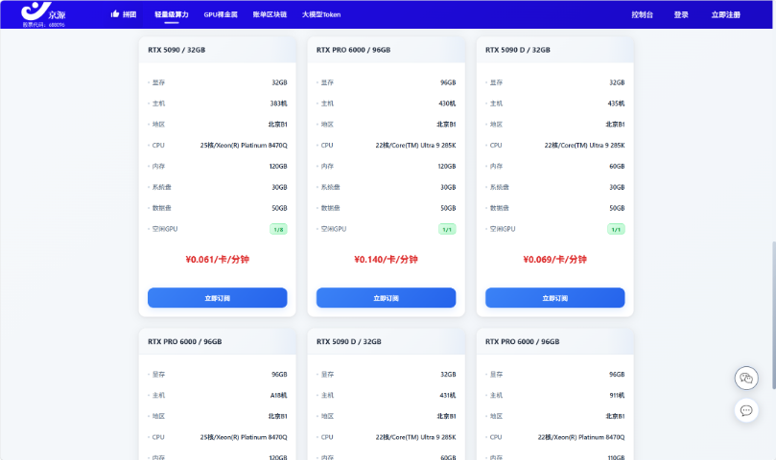
Task: Open the GPU裸金属 menu item
Action: 221,14
